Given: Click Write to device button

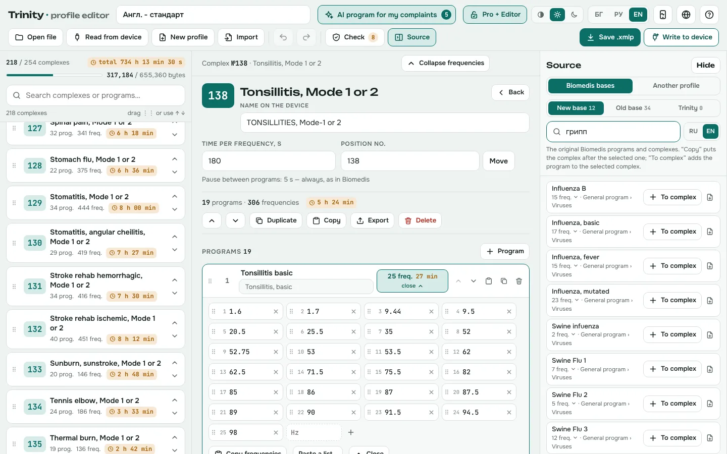Looking at the screenshot, I should [681, 37].
